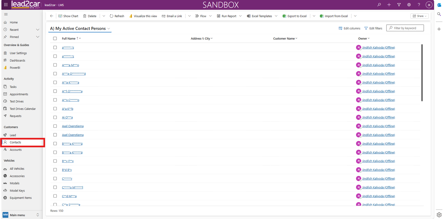This screenshot has height=219, width=444.
Task: Open the A*x C*****o contact link
Action: 70,100
